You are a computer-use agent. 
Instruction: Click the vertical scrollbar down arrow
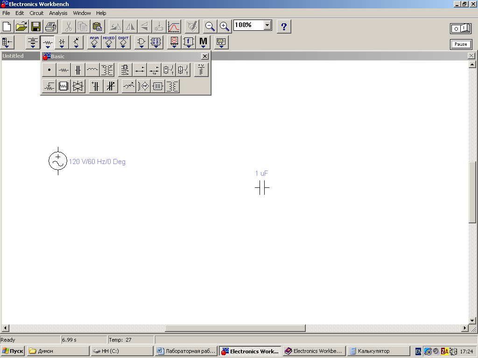click(472, 320)
